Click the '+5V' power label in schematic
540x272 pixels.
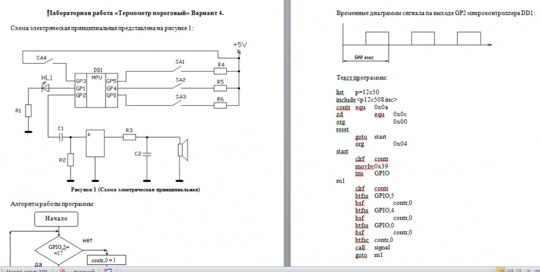239,44
